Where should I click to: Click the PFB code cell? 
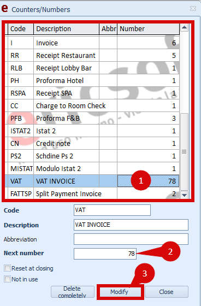coord(21,118)
